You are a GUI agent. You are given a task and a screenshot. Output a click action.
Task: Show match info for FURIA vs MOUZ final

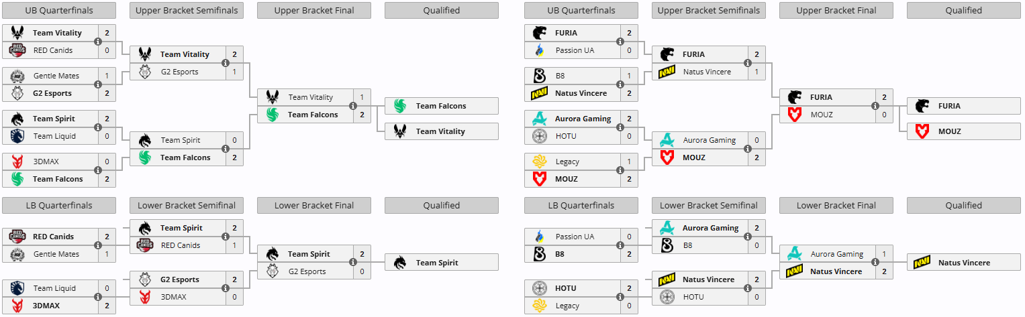click(x=875, y=106)
